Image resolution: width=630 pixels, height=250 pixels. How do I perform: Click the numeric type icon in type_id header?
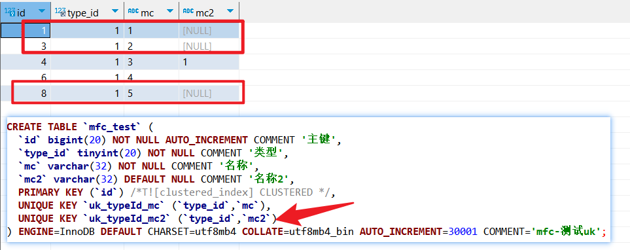[x=60, y=12]
